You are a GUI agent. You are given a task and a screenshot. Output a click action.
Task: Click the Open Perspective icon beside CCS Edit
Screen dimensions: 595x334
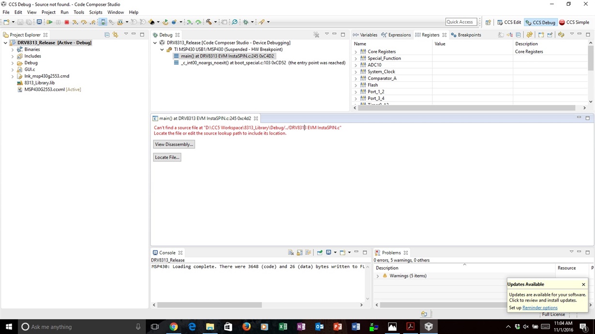pos(488,22)
